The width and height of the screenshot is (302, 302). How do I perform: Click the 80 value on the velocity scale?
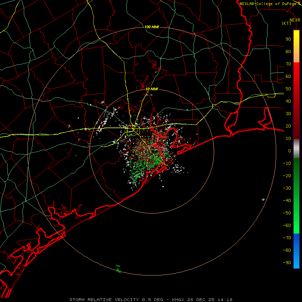[x=288, y=52]
